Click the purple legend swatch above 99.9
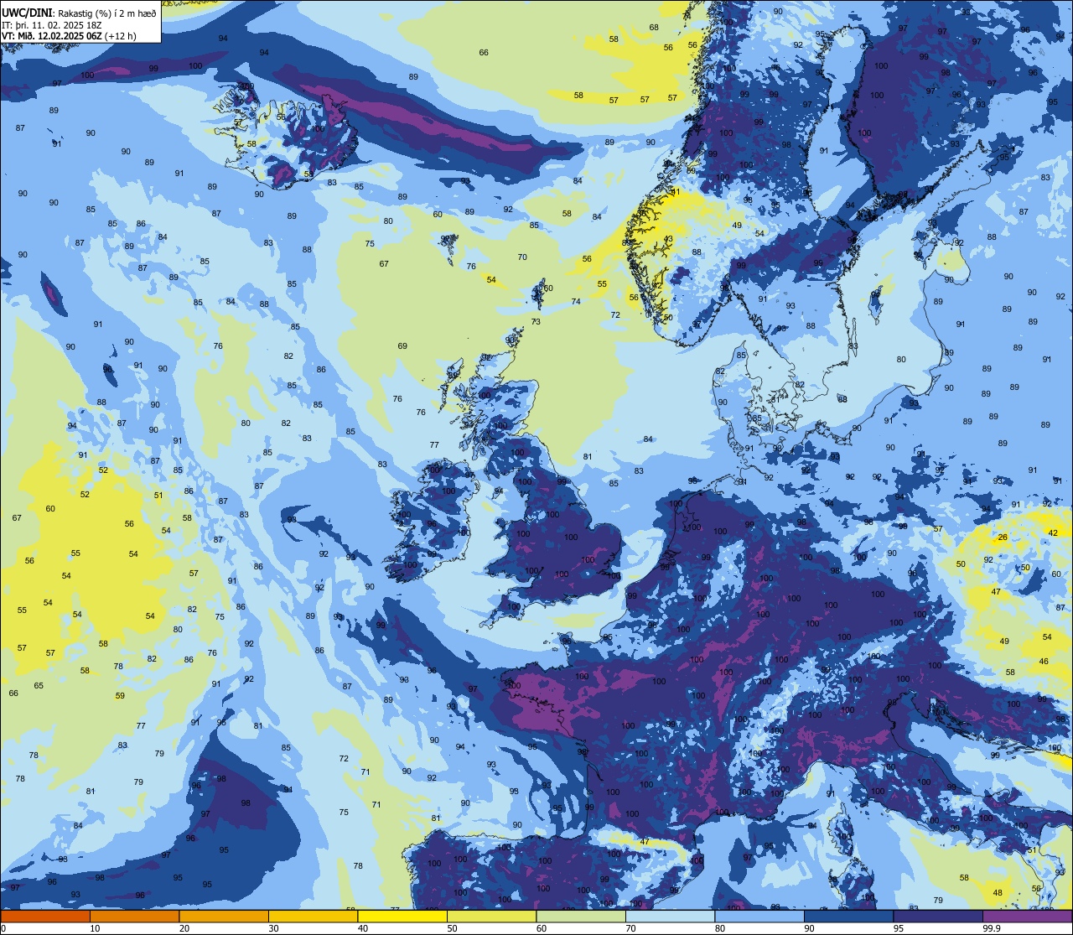This screenshot has height=935, width=1073. (1027, 915)
